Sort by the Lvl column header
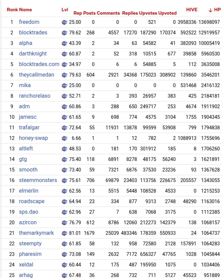This screenshot has width=222, height=278. [x=65, y=10]
